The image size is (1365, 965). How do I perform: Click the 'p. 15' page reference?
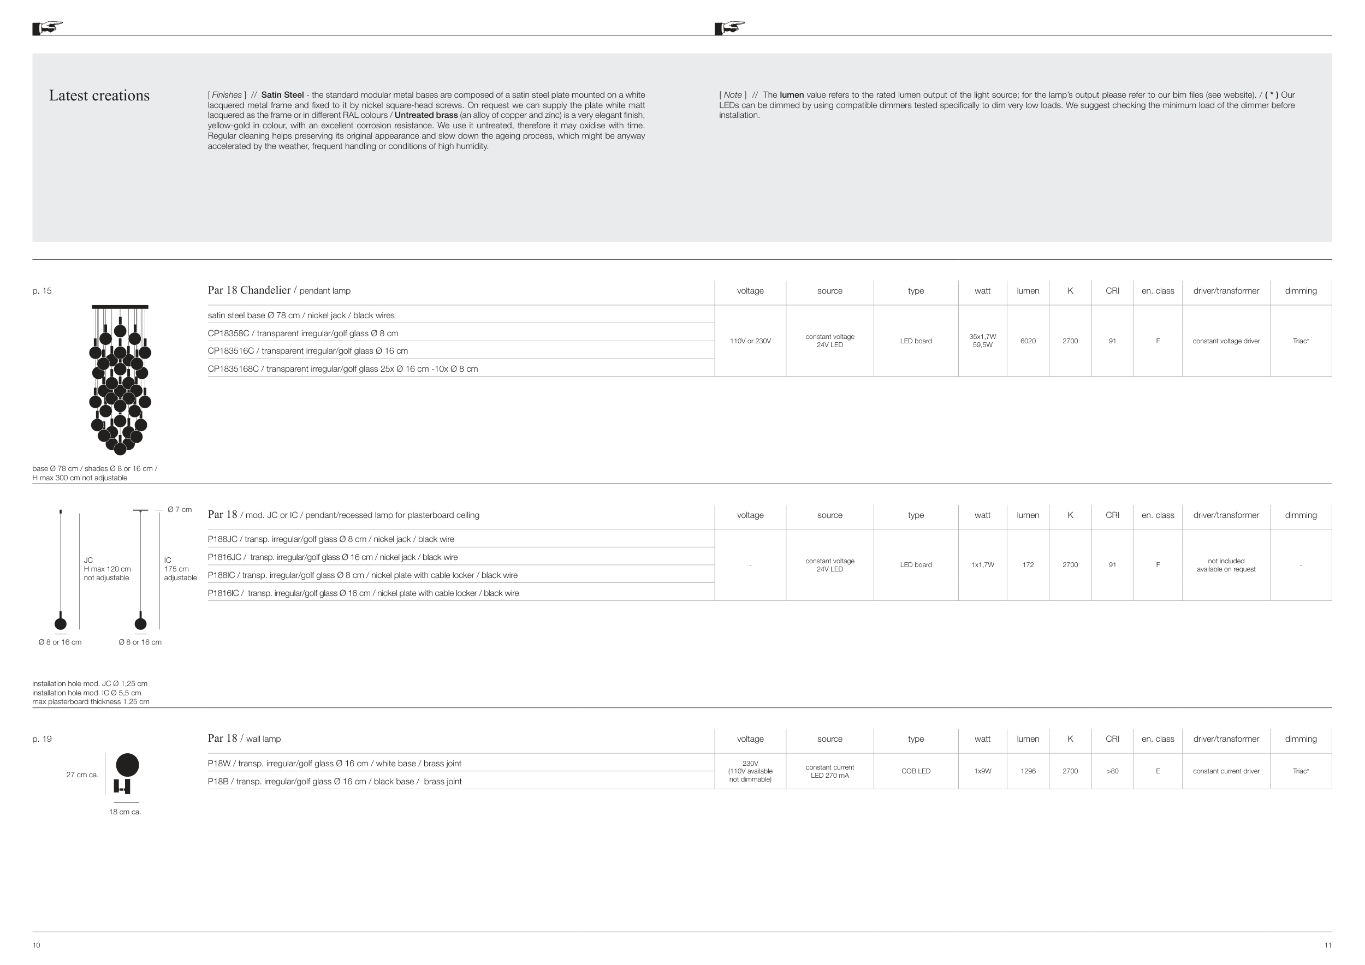42,291
